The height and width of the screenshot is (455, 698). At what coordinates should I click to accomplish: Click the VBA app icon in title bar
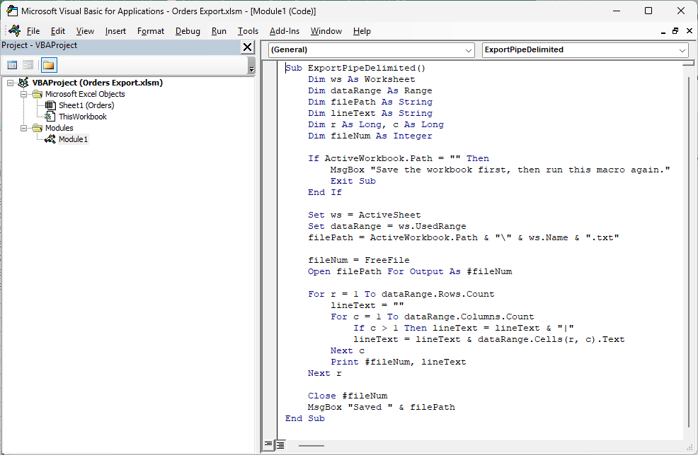tap(11, 11)
